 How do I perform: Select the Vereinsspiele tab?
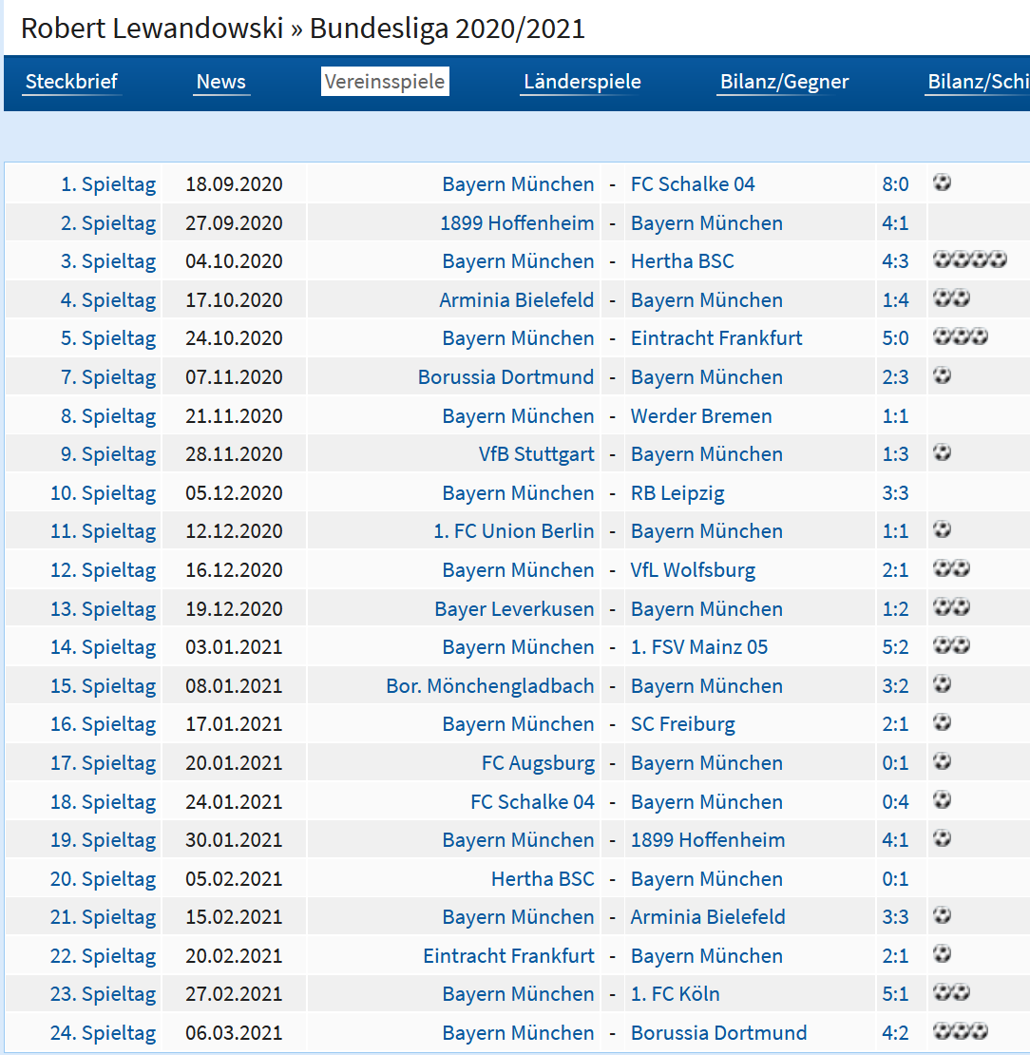click(x=385, y=82)
